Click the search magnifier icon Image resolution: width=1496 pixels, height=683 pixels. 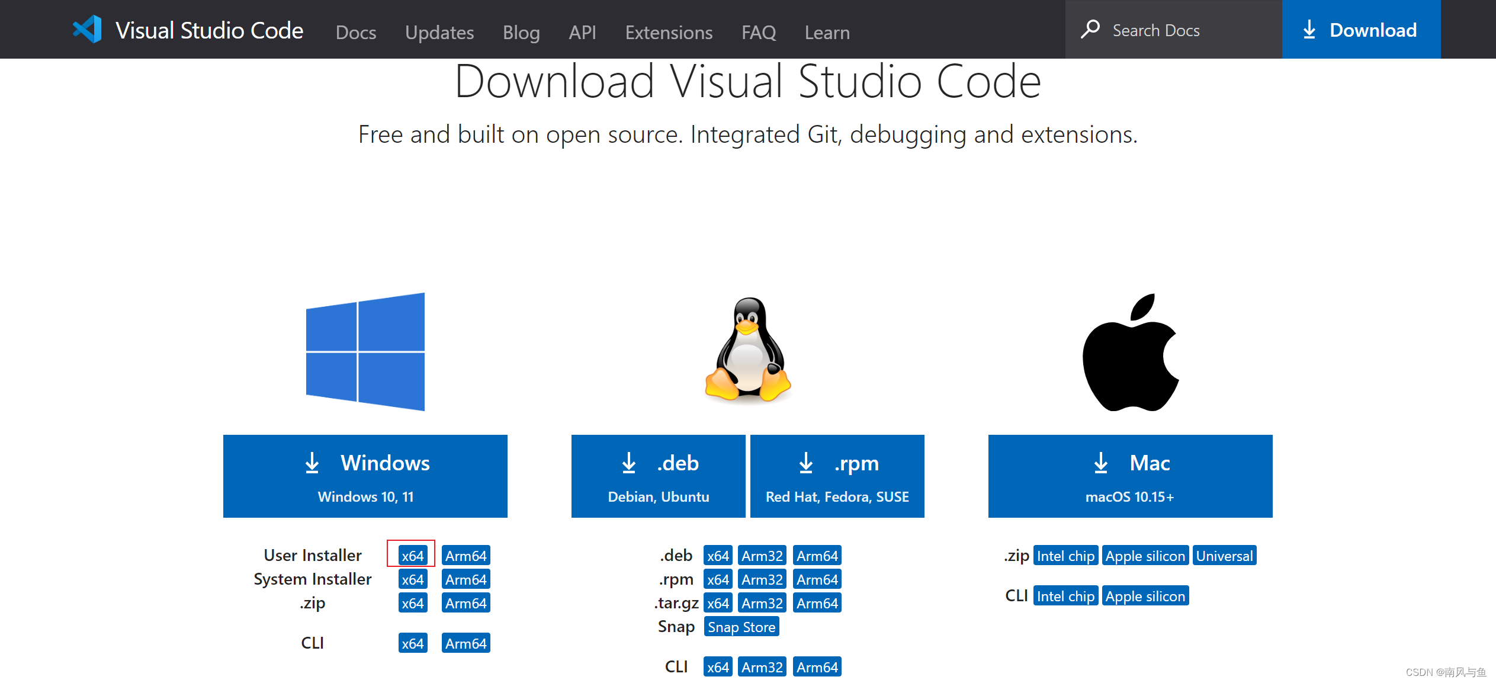pyautogui.click(x=1090, y=30)
